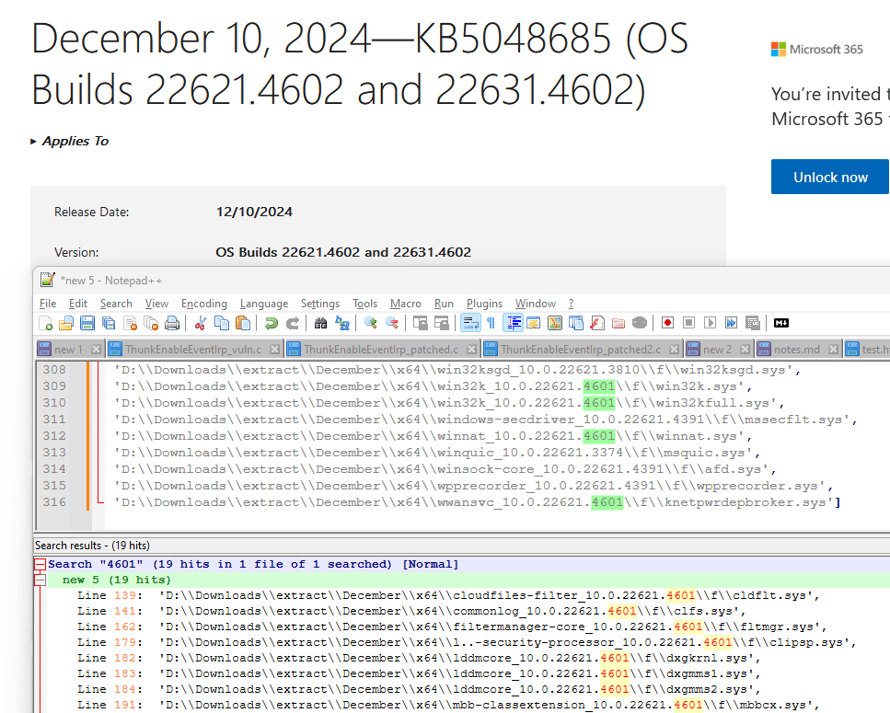Click the Cut scissors icon
Viewport: 890px width, 713px height.
click(200, 323)
